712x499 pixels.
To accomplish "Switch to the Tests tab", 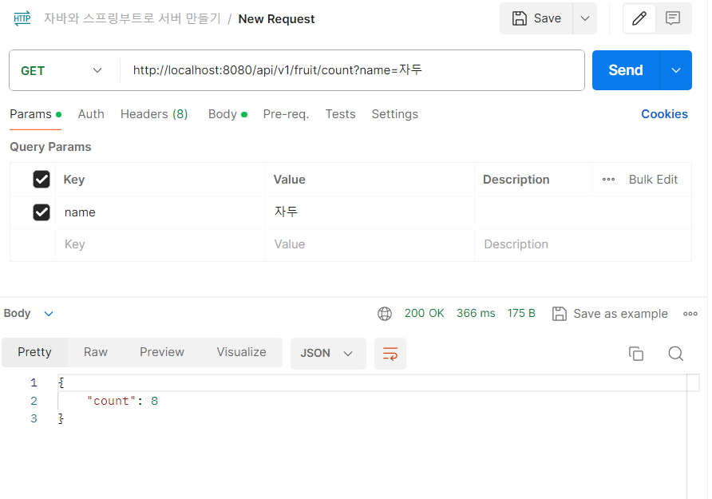I will coord(340,114).
